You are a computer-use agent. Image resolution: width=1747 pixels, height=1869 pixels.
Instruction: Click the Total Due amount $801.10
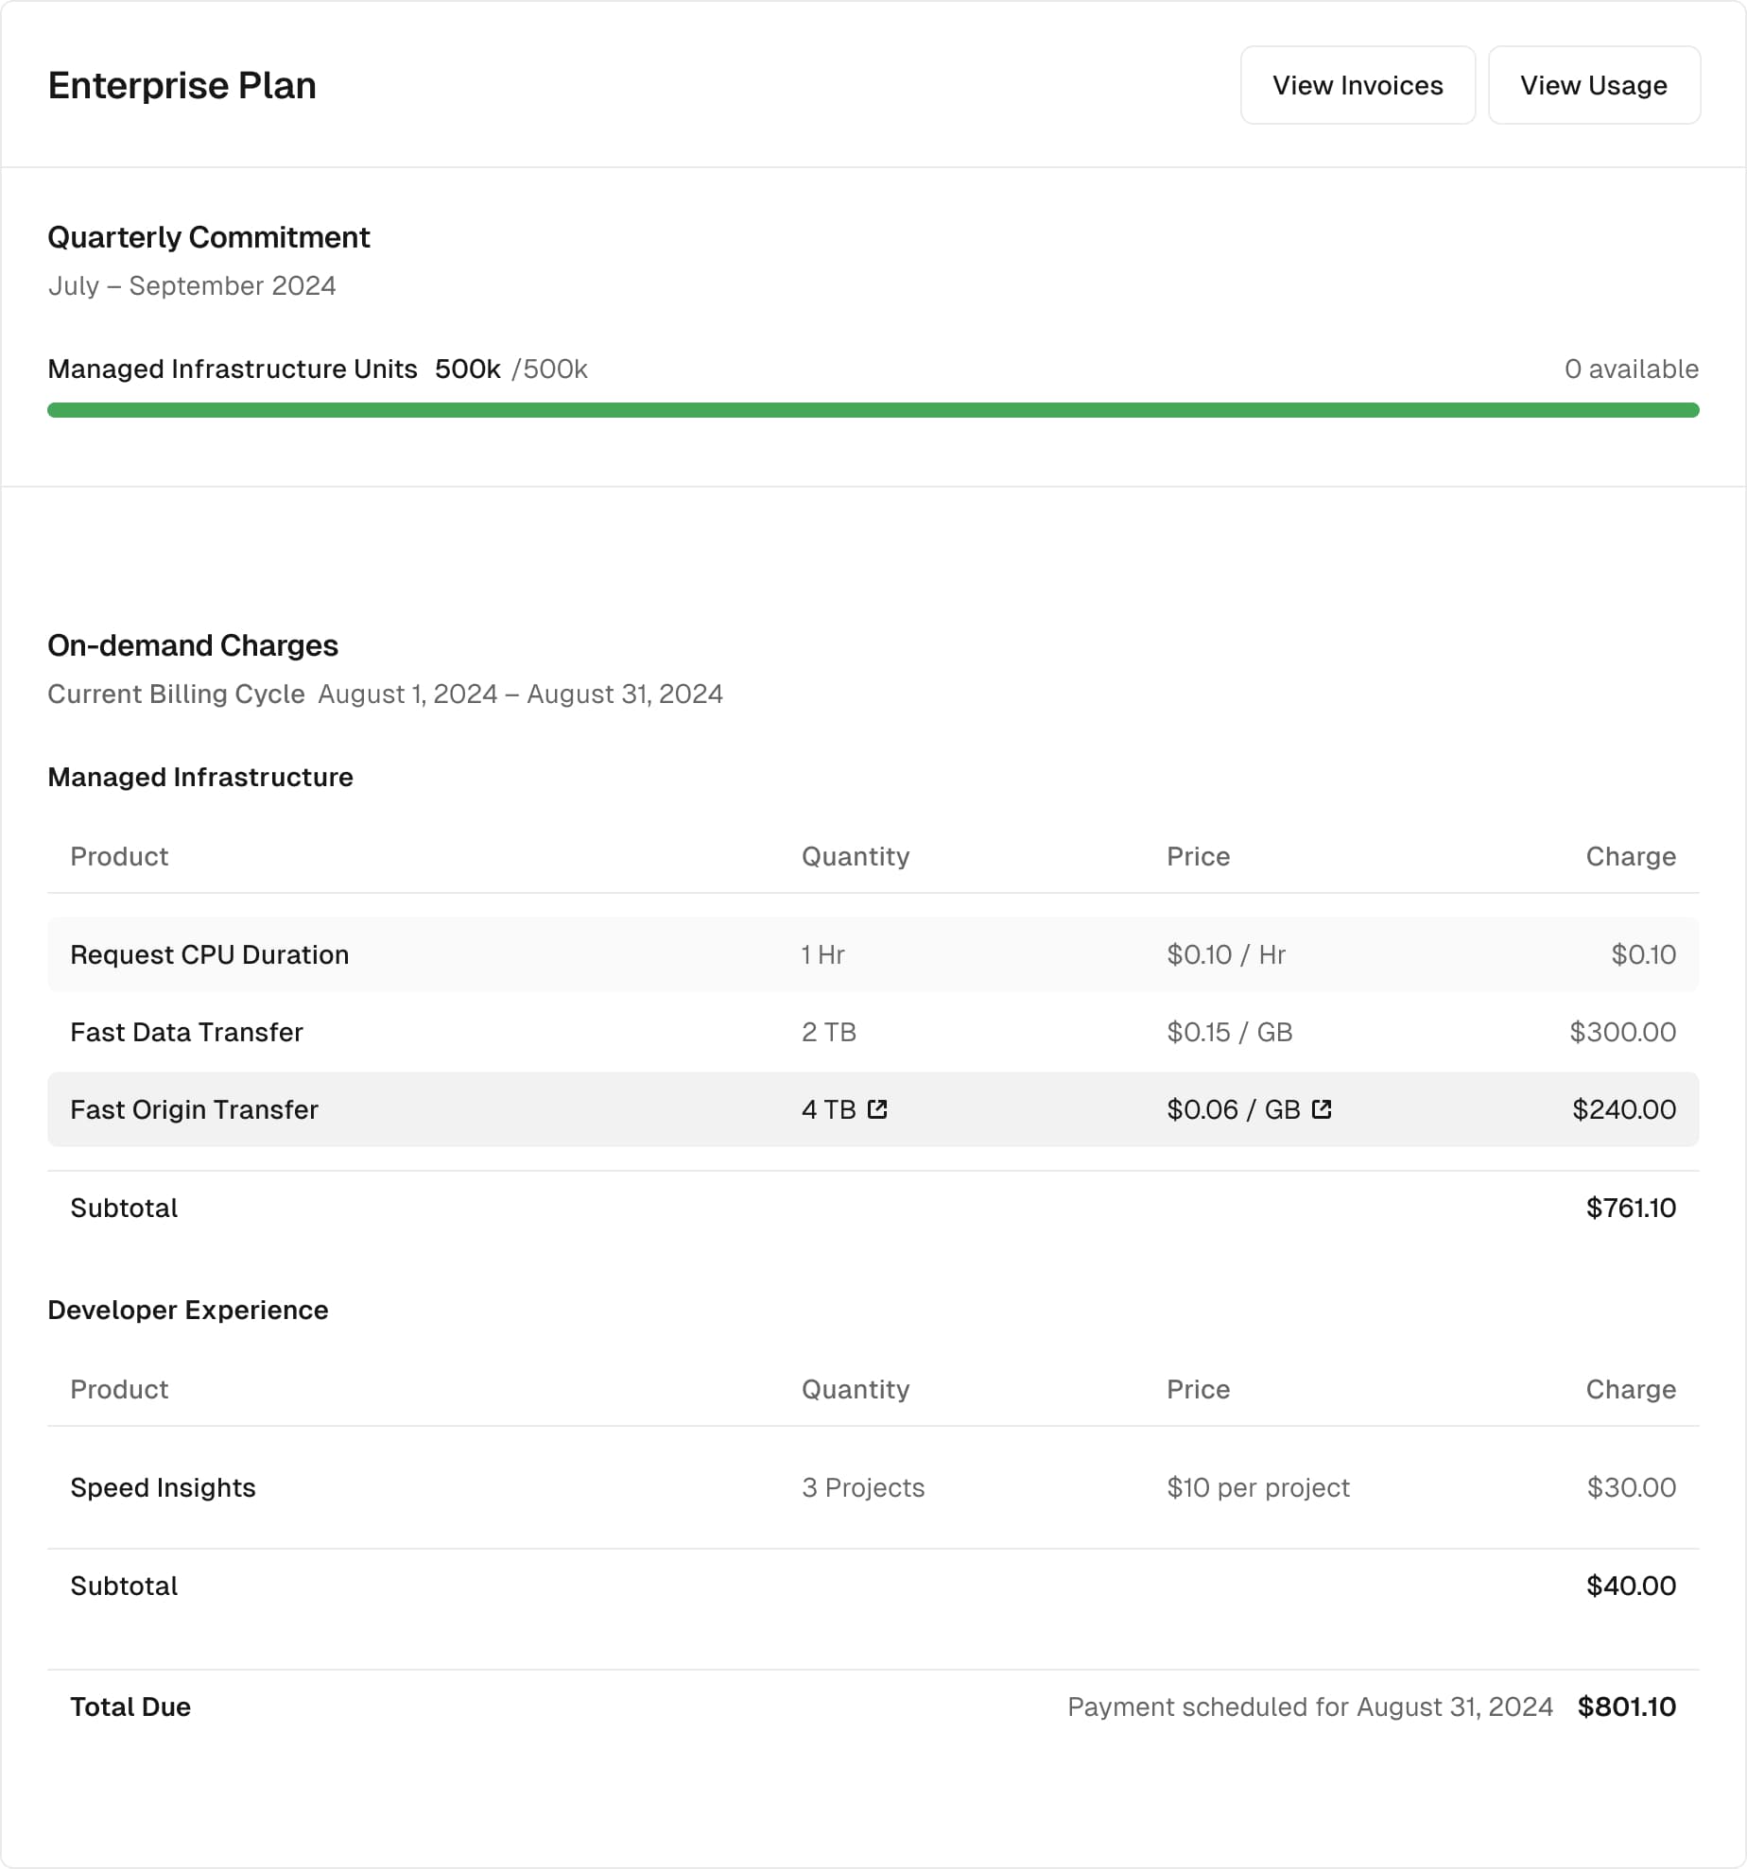coord(1626,1706)
